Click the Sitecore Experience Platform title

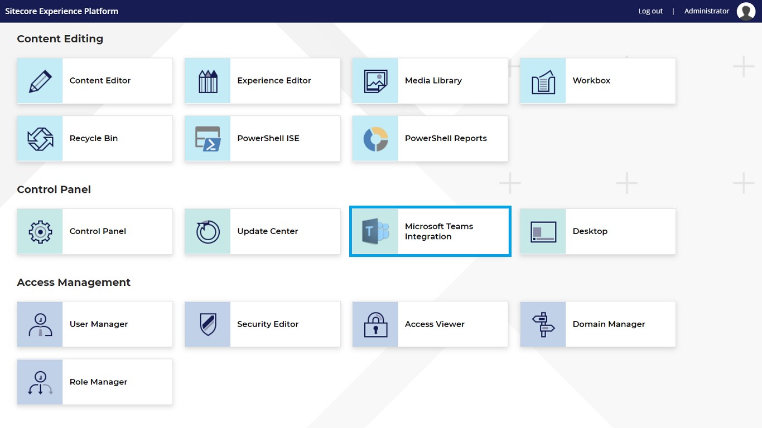62,11
